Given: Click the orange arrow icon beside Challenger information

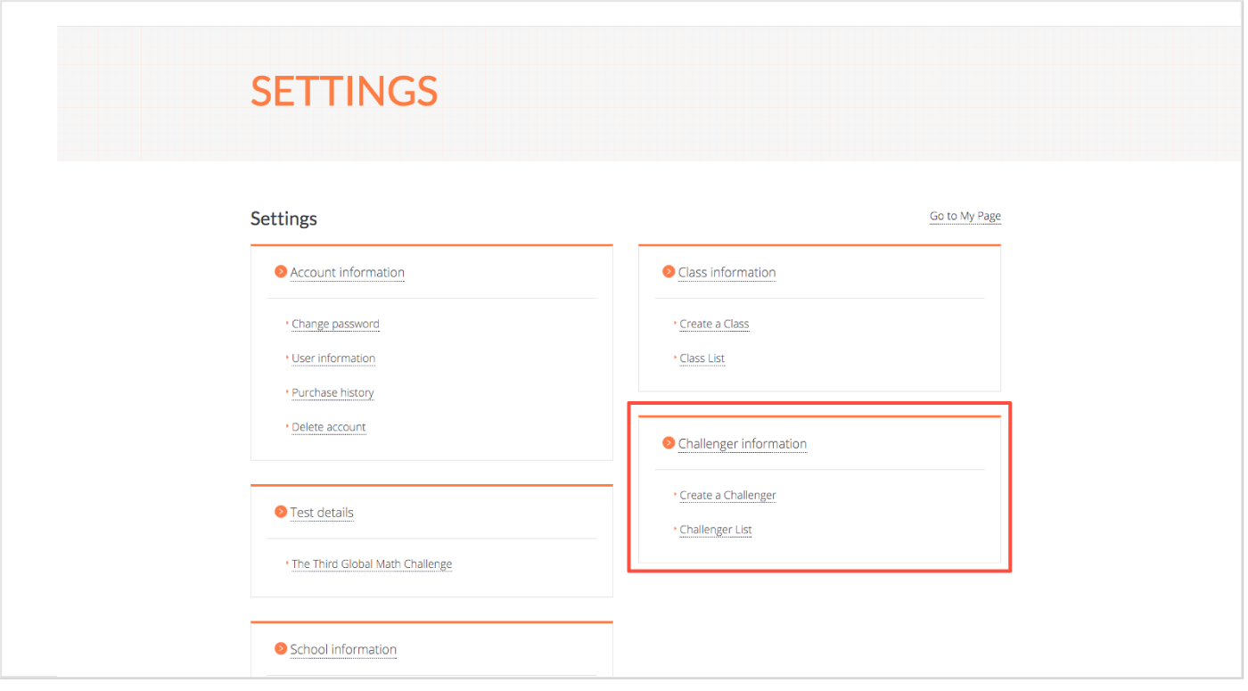Looking at the screenshot, I should pos(669,443).
